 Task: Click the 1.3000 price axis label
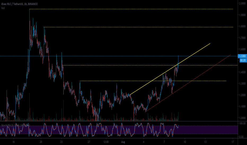coord(242,84)
